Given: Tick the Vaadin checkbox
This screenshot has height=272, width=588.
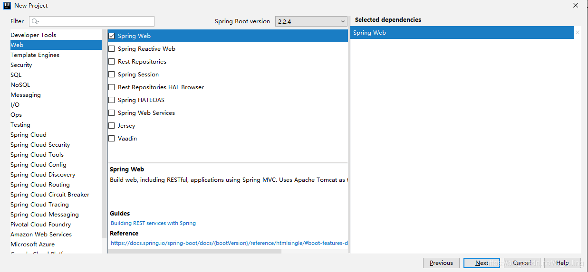Looking at the screenshot, I should 112,139.
